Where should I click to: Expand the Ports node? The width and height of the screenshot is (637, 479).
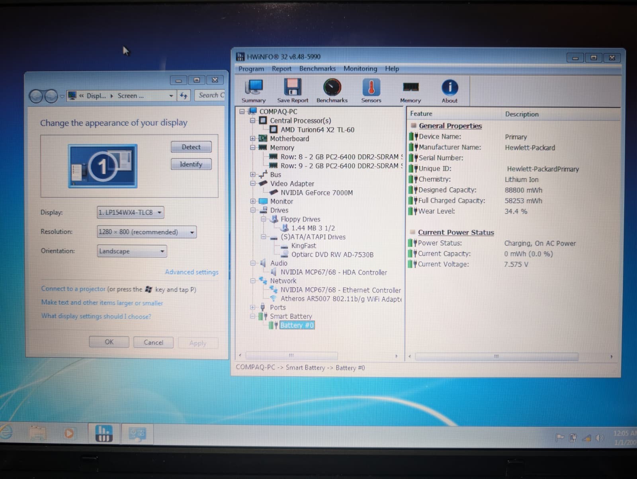[252, 308]
